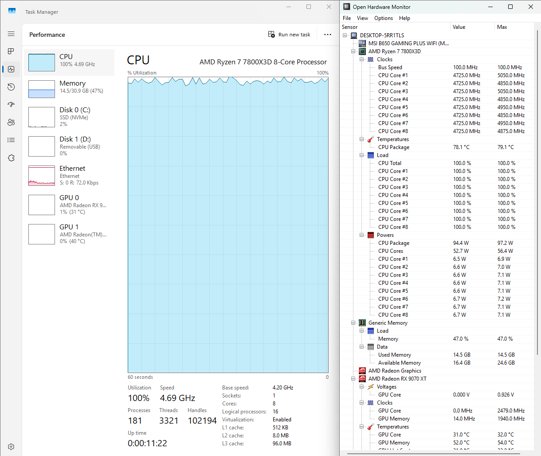
Task: Select the CPU performance graph thumbnail
Action: click(x=42, y=63)
